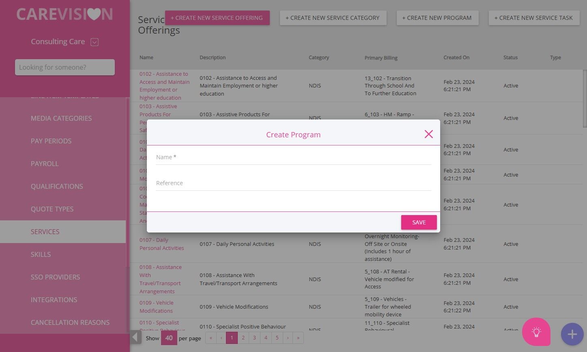The height and width of the screenshot is (352, 587).
Task: Close the Create Program dialog with X
Action: [428, 134]
